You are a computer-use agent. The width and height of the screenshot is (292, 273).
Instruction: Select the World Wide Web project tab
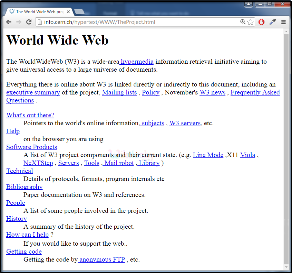tap(38, 12)
